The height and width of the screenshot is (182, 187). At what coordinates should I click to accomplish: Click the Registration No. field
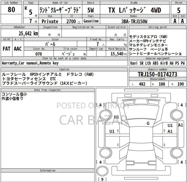84,33
